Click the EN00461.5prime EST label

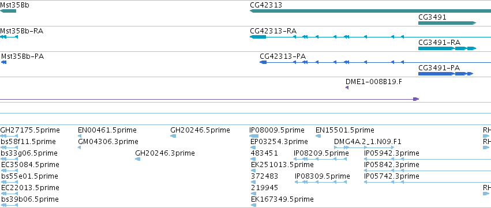(x=107, y=130)
